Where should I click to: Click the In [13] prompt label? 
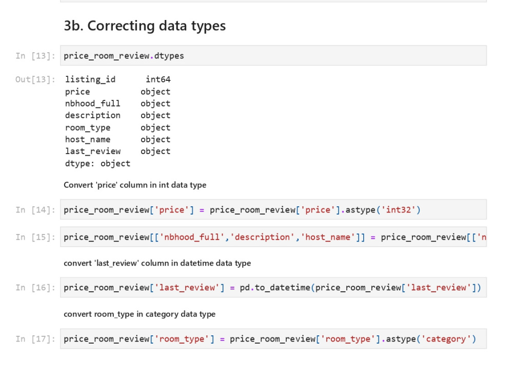pyautogui.click(x=35, y=56)
